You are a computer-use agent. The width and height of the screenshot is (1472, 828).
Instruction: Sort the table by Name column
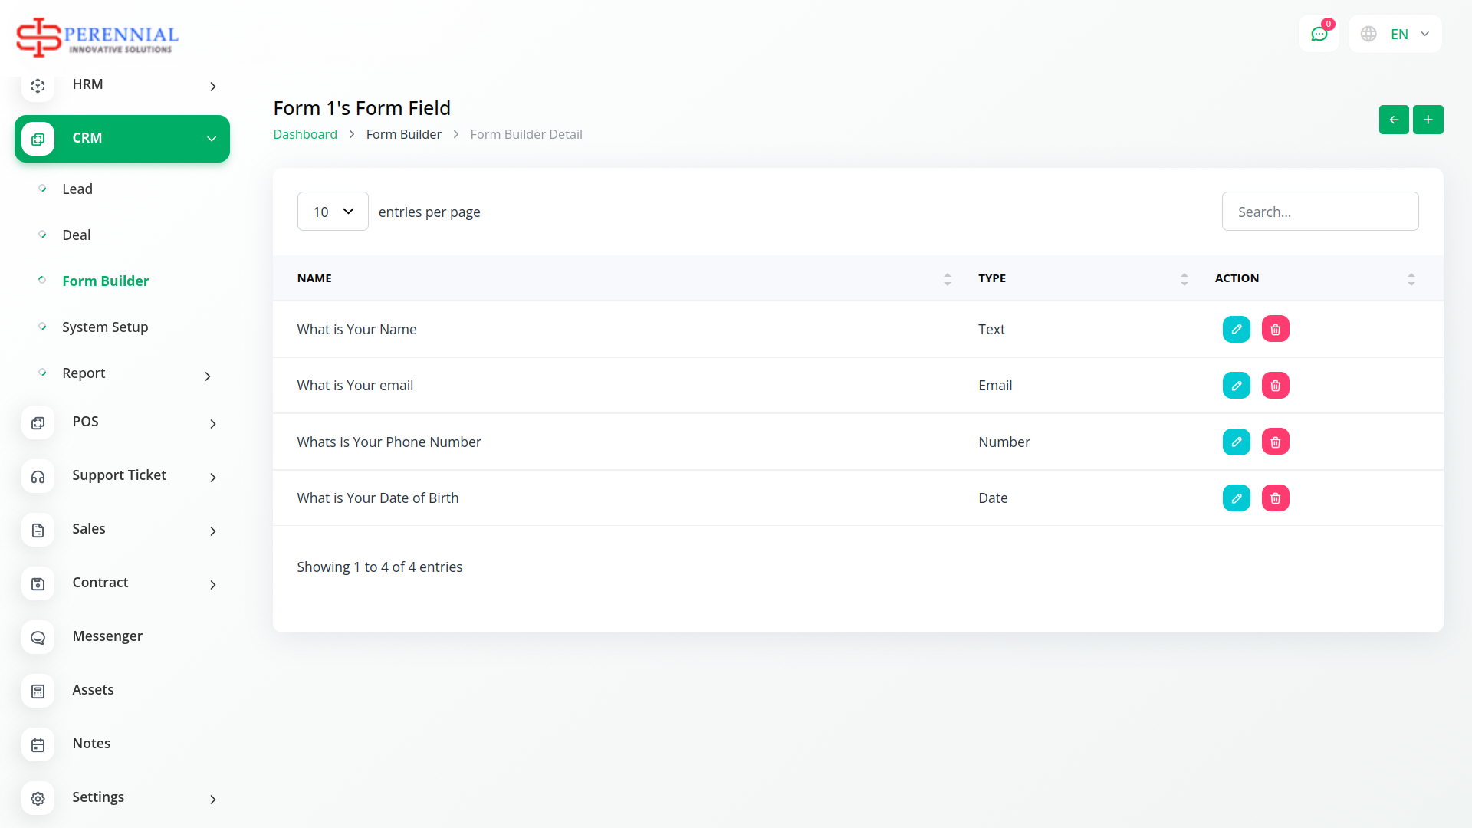[315, 278]
